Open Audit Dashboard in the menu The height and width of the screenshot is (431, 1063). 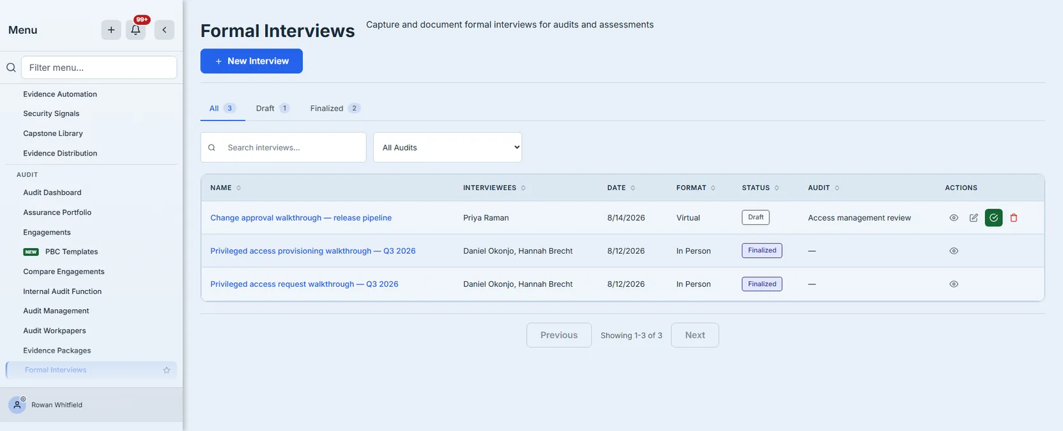(52, 193)
